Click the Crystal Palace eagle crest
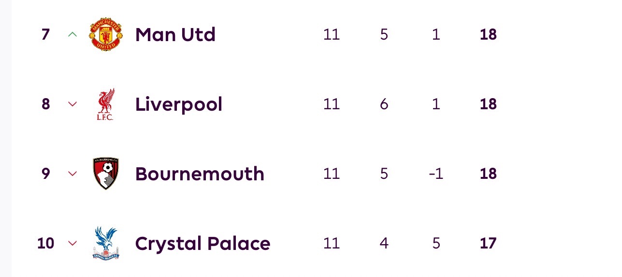The height and width of the screenshot is (277, 622). [x=106, y=243]
